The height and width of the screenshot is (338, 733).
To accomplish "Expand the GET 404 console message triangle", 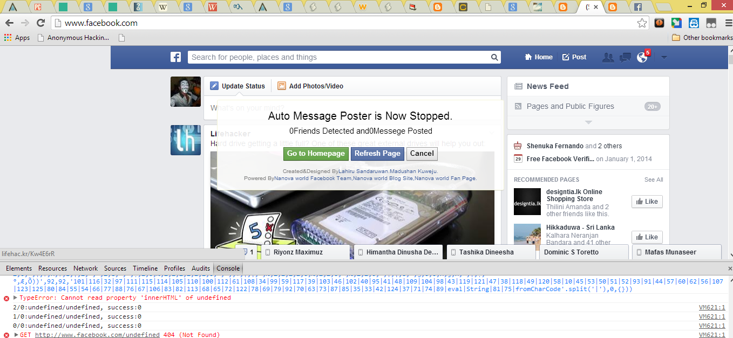I will (16, 335).
